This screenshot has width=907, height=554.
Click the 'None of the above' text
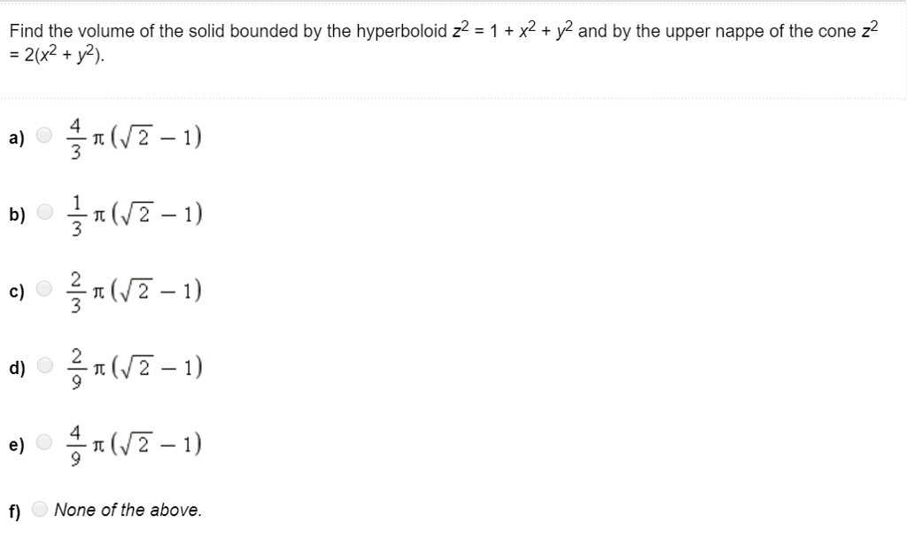pos(129,510)
